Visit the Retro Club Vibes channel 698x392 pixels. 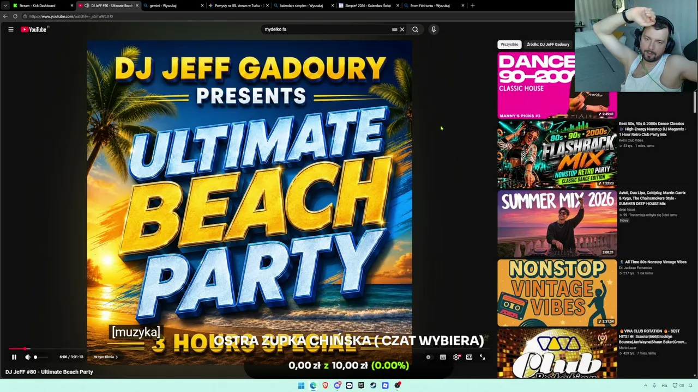(x=631, y=140)
